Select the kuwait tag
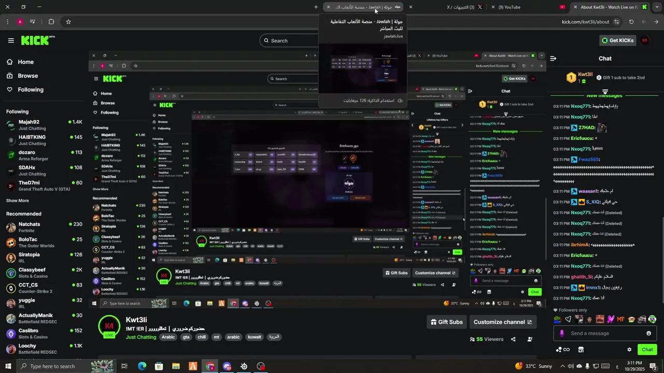The image size is (664, 373). (x=255, y=337)
